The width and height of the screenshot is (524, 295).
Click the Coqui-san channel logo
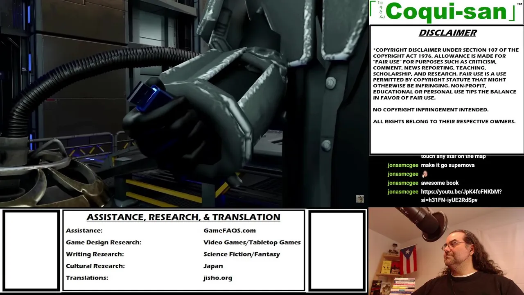[x=446, y=12]
